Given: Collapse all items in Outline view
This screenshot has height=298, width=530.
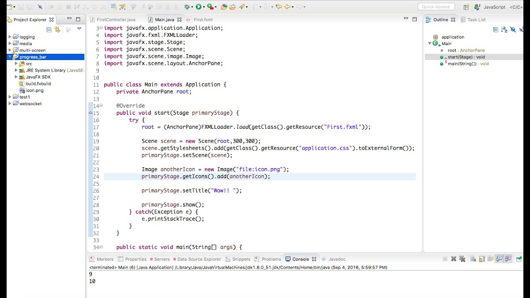Looking at the screenshot, I should pos(496,29).
